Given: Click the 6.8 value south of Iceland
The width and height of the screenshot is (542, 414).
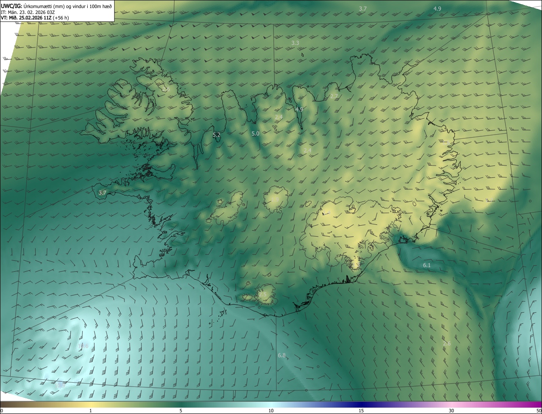Looking at the screenshot, I should coord(282,356).
